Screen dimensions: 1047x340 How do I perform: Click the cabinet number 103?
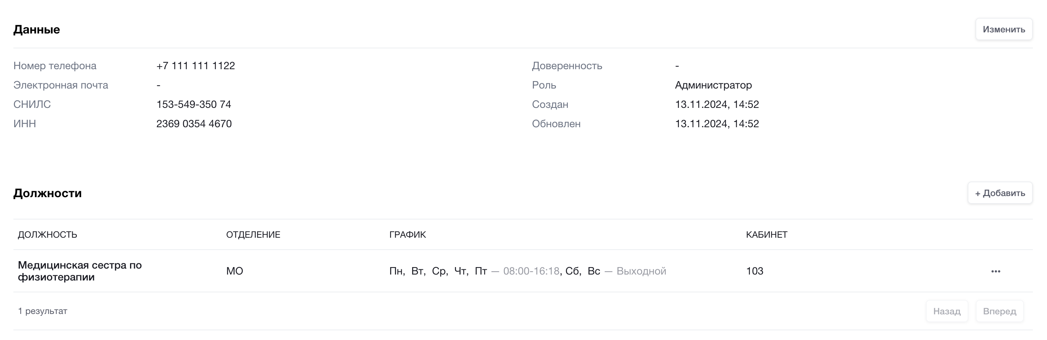tap(755, 271)
